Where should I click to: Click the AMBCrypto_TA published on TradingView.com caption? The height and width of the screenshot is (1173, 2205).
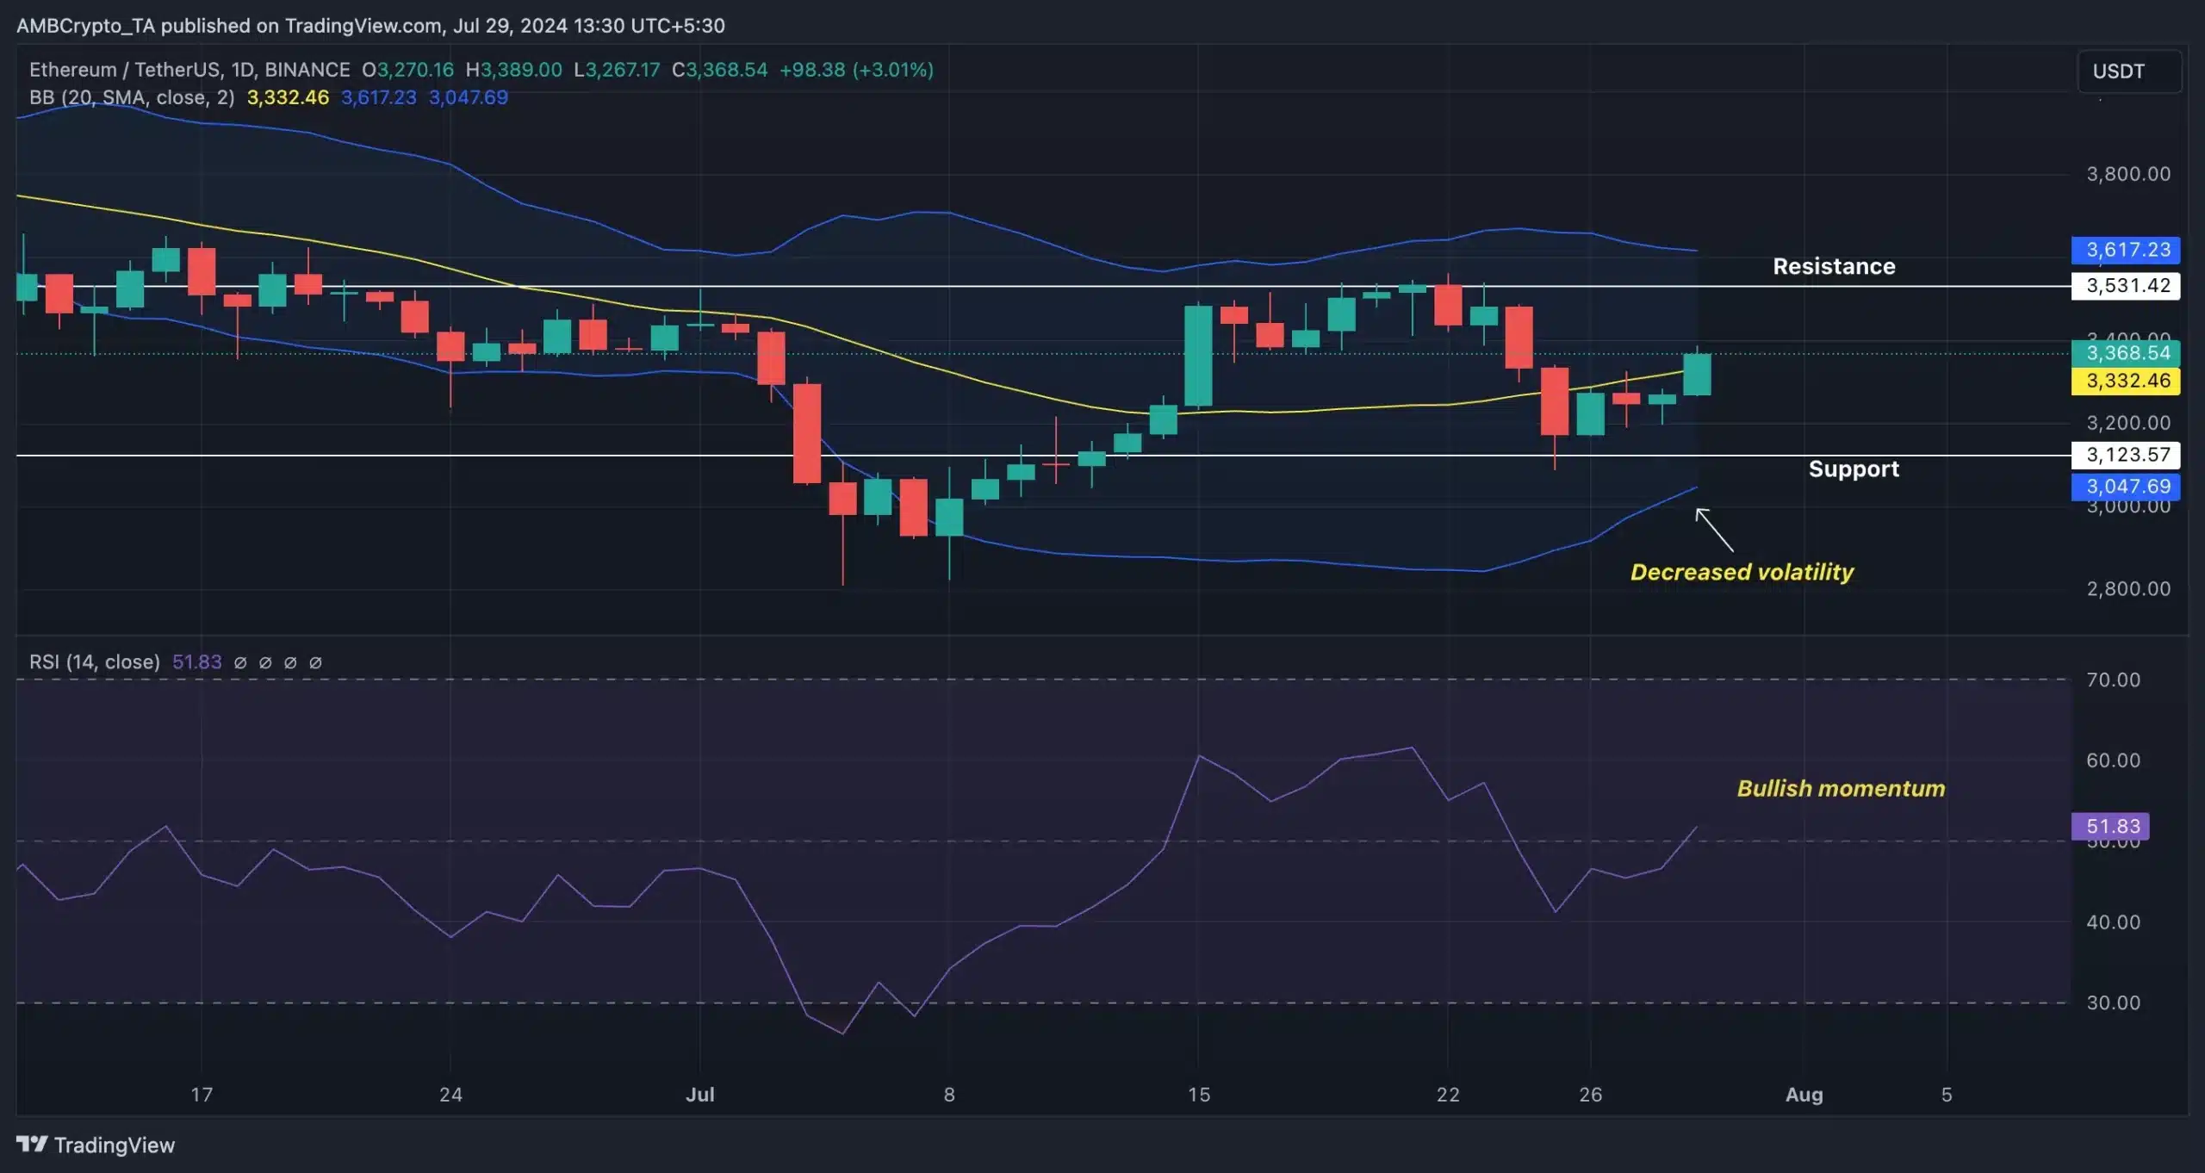[370, 26]
